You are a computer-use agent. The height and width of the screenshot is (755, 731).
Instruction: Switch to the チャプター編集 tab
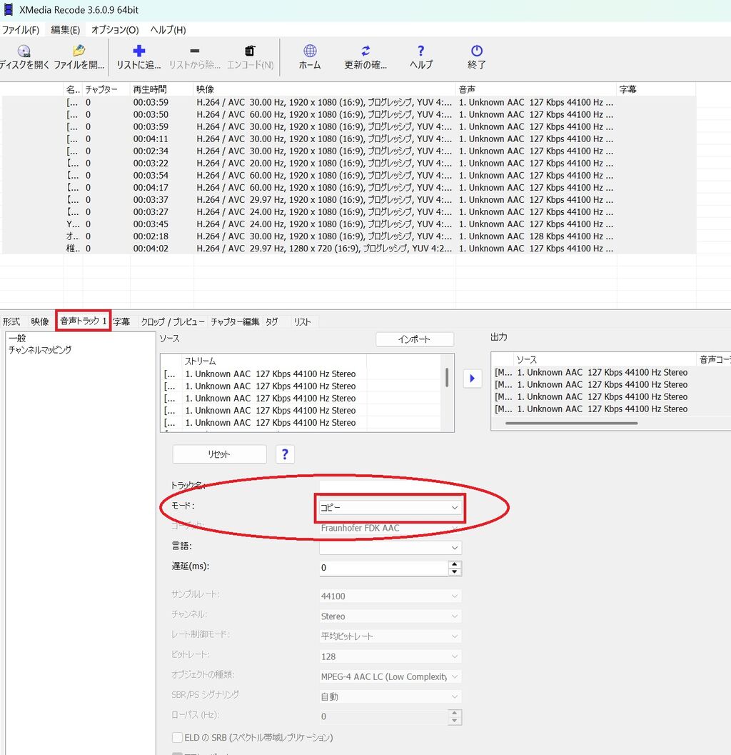pyautogui.click(x=235, y=321)
